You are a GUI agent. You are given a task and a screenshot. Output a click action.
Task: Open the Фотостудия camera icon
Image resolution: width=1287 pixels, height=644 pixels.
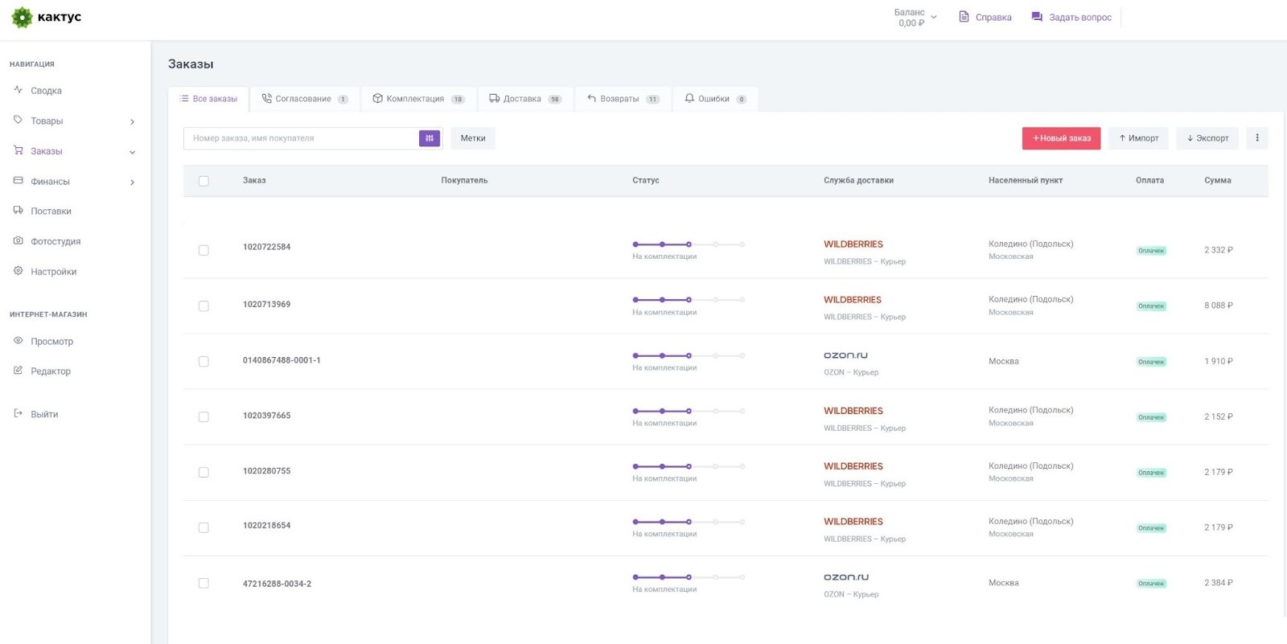point(19,241)
